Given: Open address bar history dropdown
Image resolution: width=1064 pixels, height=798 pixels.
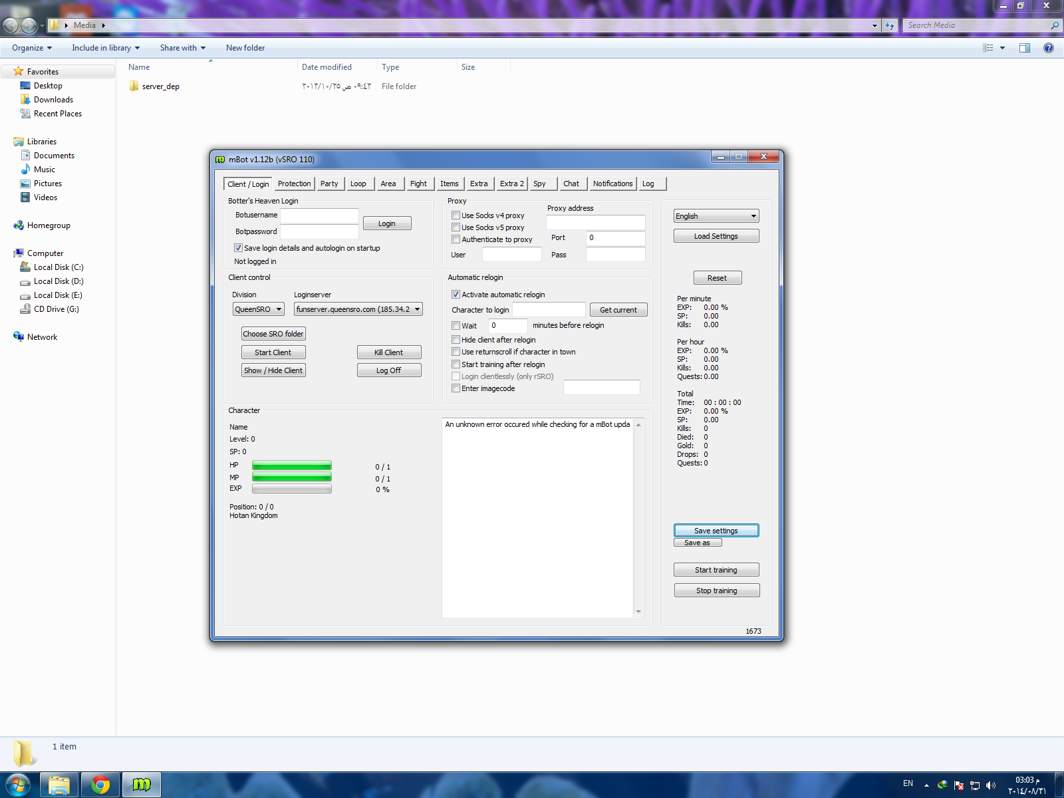Looking at the screenshot, I should pos(874,25).
